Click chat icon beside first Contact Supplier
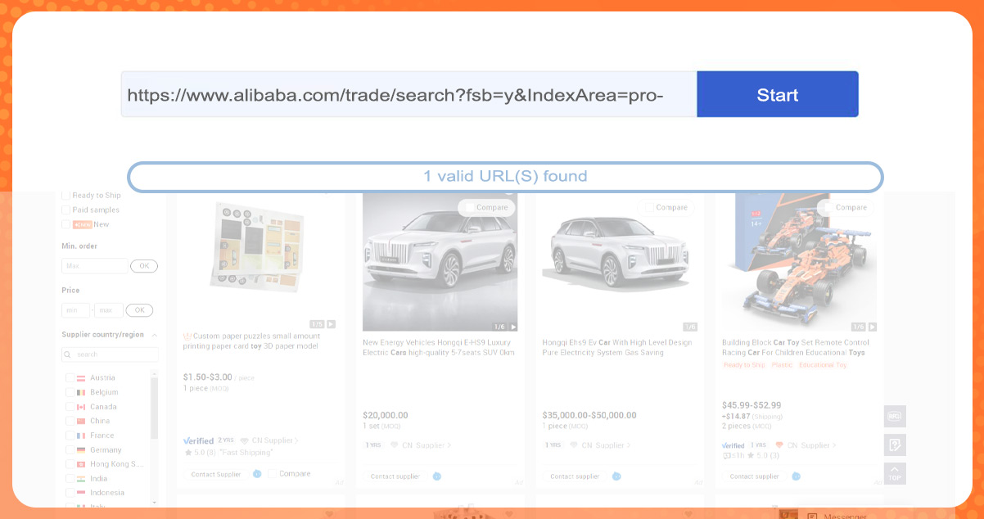984x519 pixels. (257, 474)
